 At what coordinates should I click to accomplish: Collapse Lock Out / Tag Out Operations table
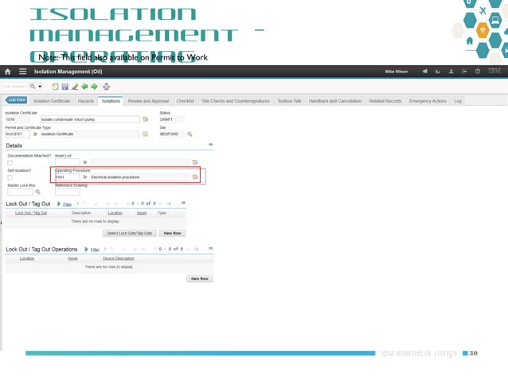[210, 249]
